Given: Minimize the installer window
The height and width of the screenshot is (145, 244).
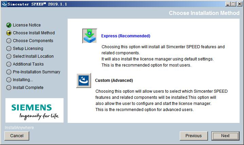Looking at the screenshot, I should point(228,4).
